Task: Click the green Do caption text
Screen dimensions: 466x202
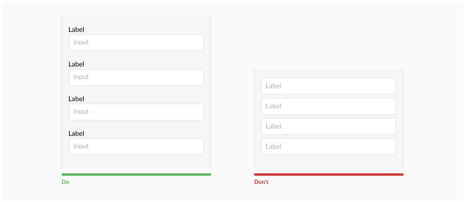Action: coord(65,182)
